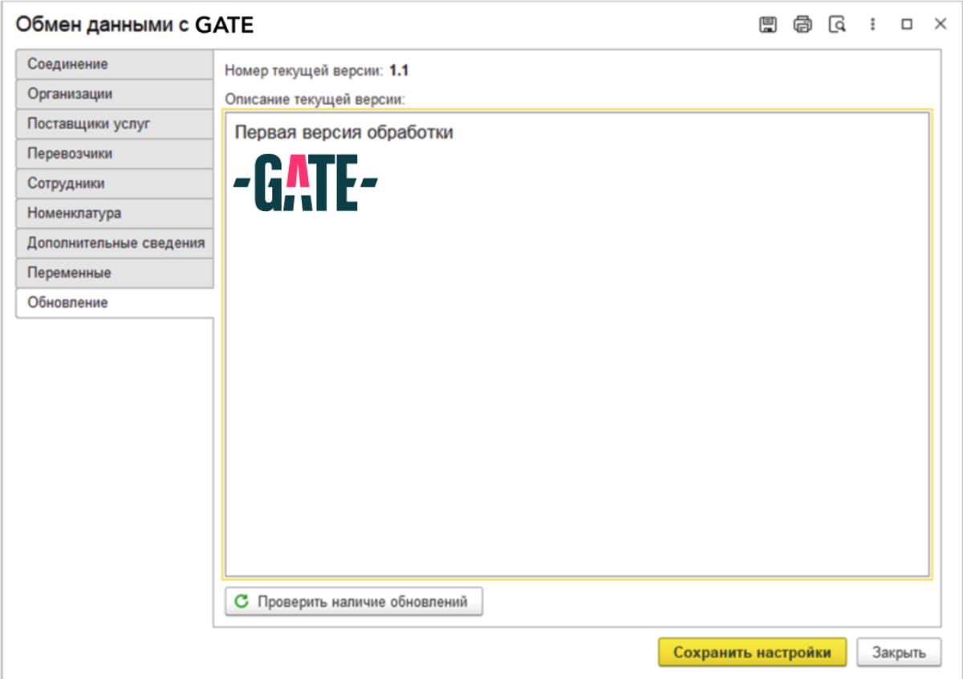Open the Организации tab
The width and height of the screenshot is (963, 679).
pos(115,94)
